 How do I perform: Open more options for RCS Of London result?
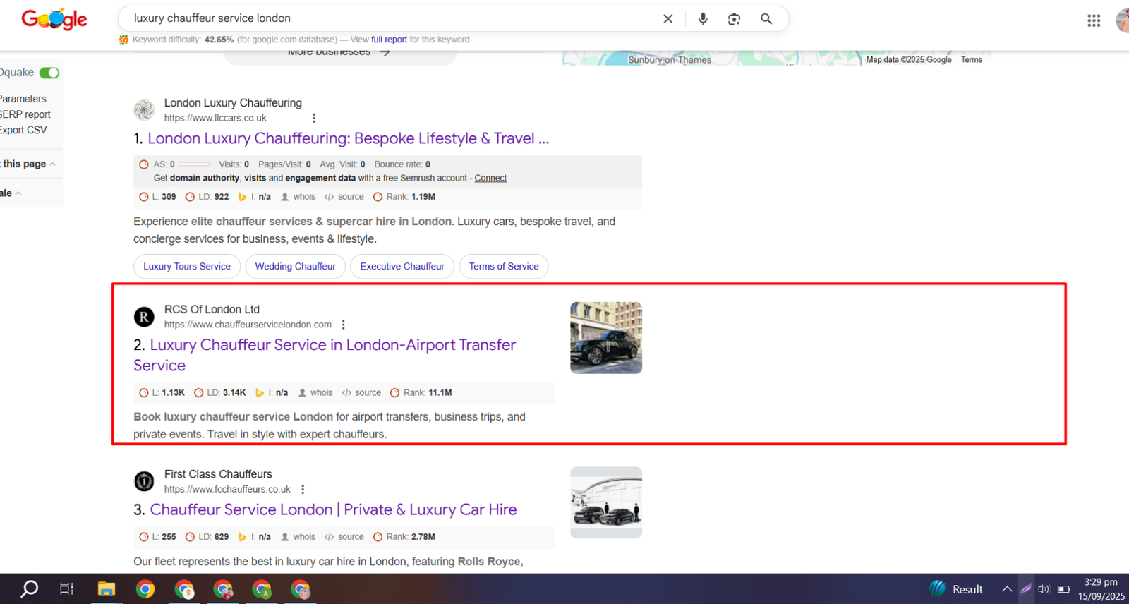pyautogui.click(x=344, y=325)
